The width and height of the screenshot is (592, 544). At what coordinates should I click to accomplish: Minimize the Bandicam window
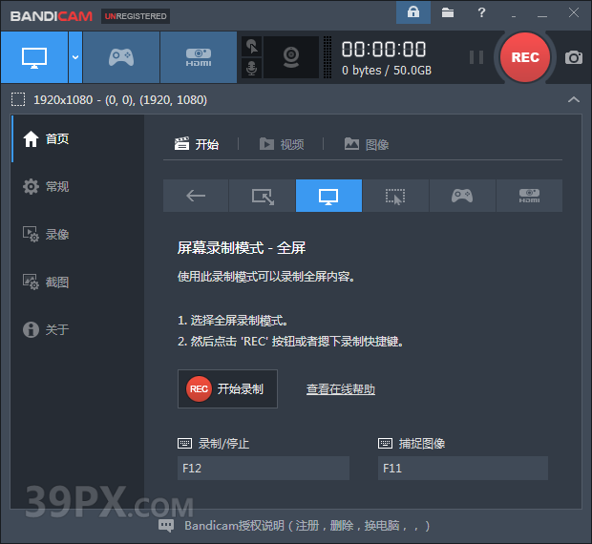tap(542, 16)
